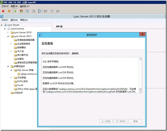Click the SIP 域 heading
167x131 pixels.
click(59, 27)
